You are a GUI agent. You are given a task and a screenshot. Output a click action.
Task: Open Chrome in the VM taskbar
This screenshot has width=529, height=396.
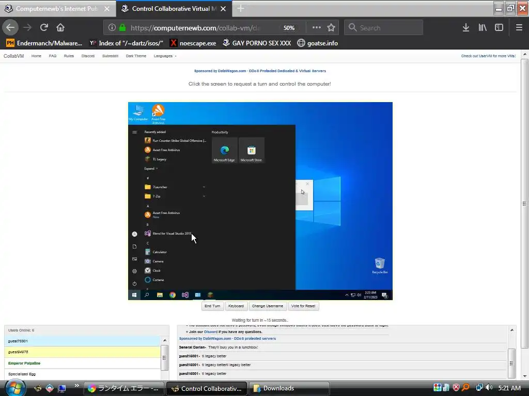[x=173, y=295]
